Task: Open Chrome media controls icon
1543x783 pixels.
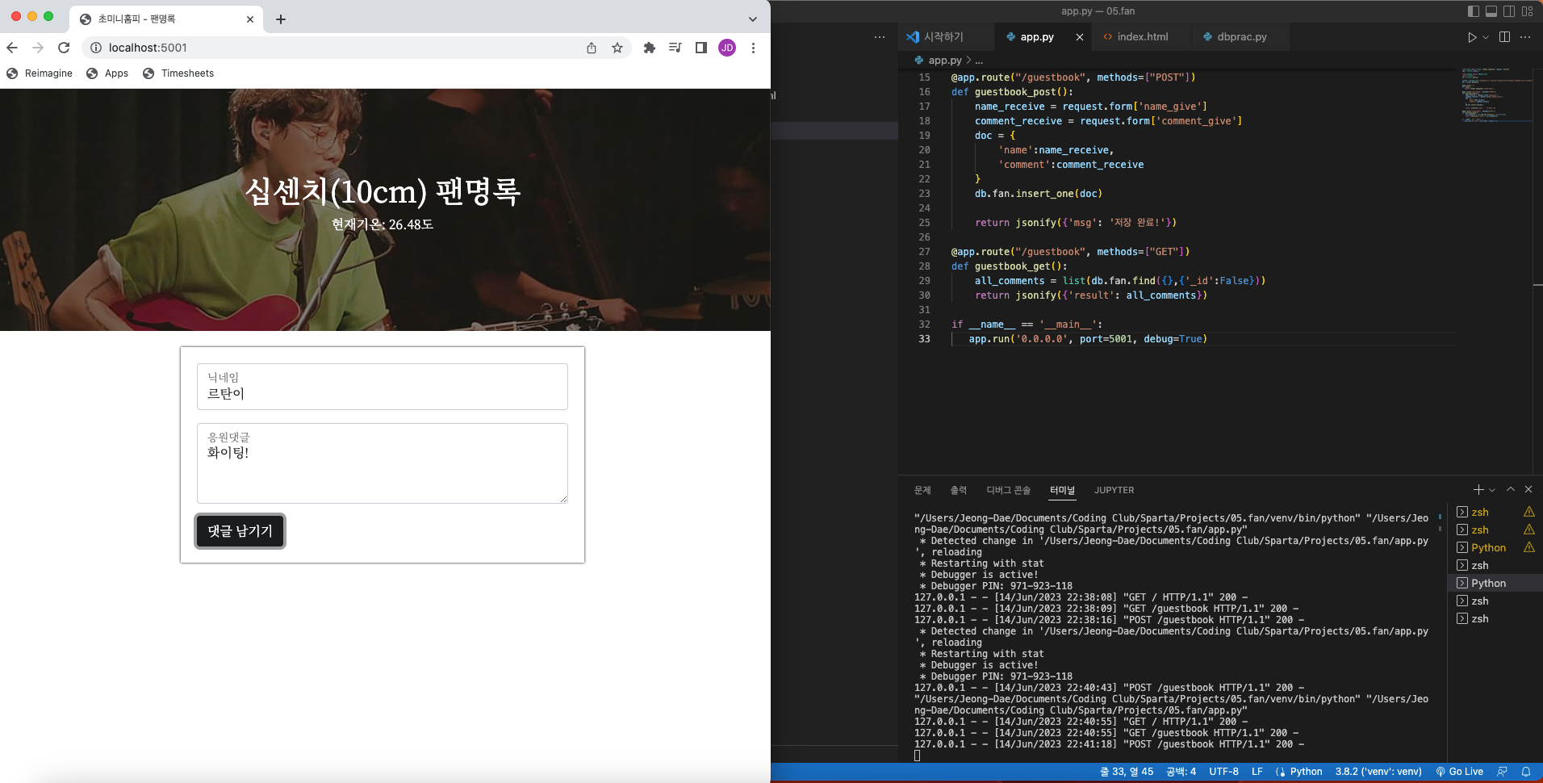Action: point(675,48)
